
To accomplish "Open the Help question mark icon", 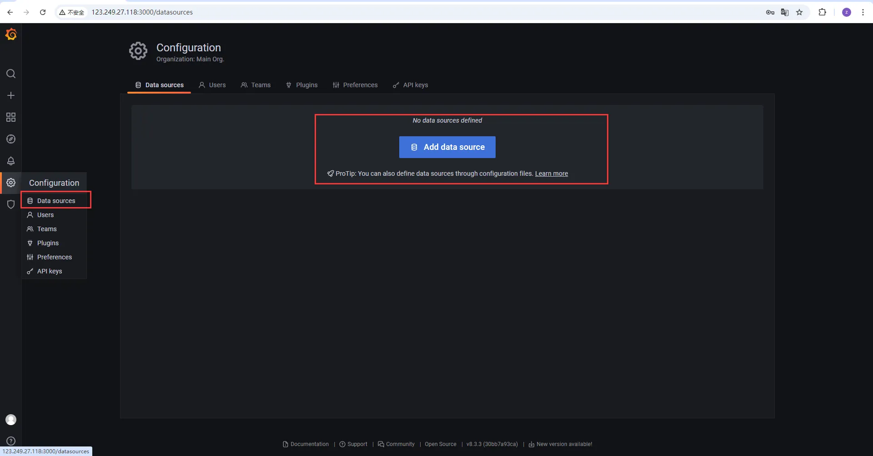I will tap(11, 441).
